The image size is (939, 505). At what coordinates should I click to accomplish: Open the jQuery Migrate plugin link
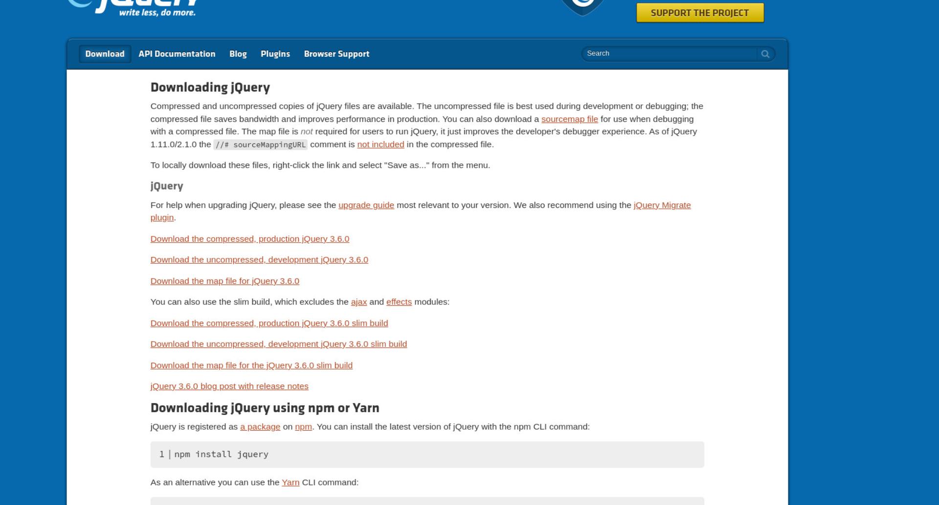point(662,205)
